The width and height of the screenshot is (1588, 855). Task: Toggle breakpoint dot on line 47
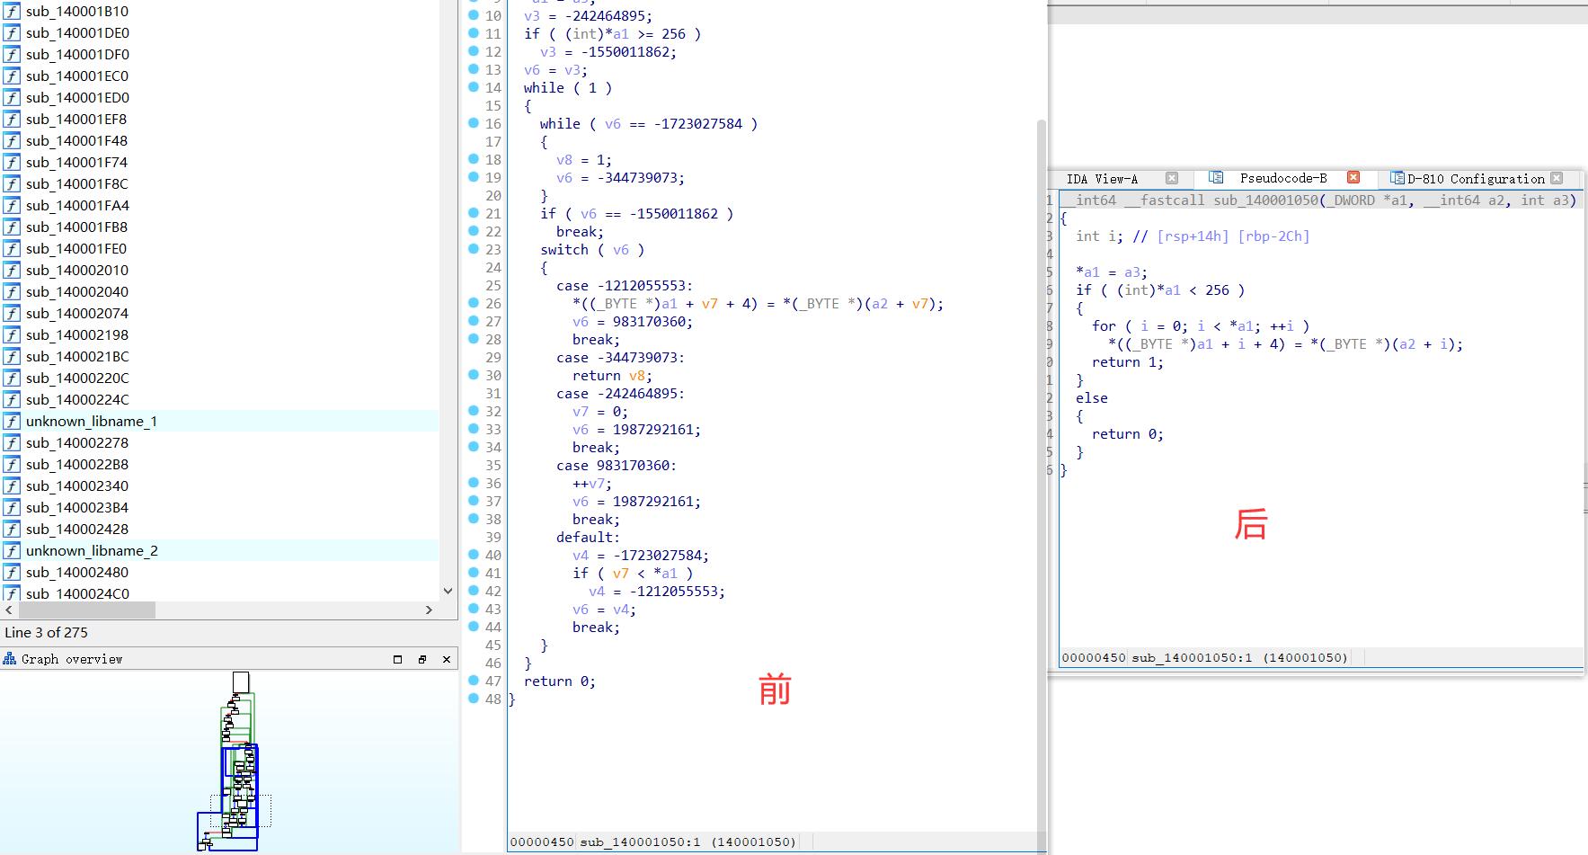(474, 681)
